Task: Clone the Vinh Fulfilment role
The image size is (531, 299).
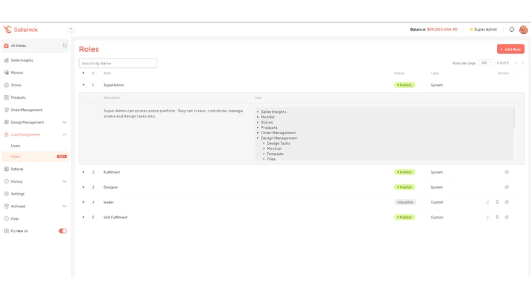Action: click(506, 217)
